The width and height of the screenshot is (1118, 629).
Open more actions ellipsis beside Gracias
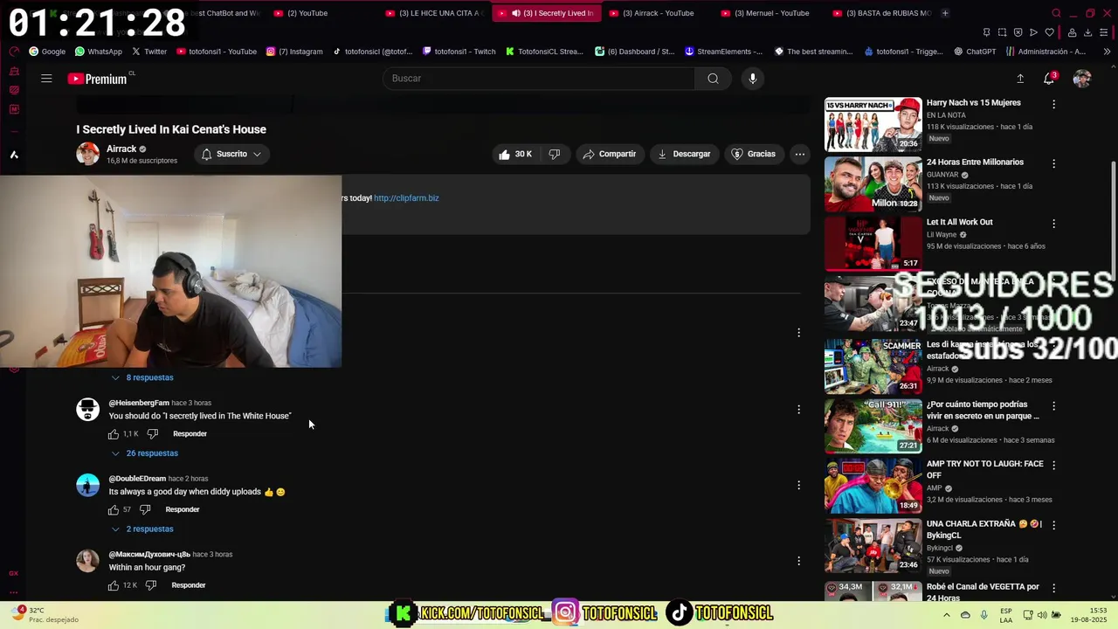(799, 154)
